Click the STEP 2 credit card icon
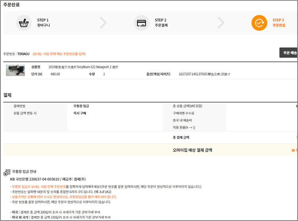This screenshot has height=221, width=298. [142, 23]
